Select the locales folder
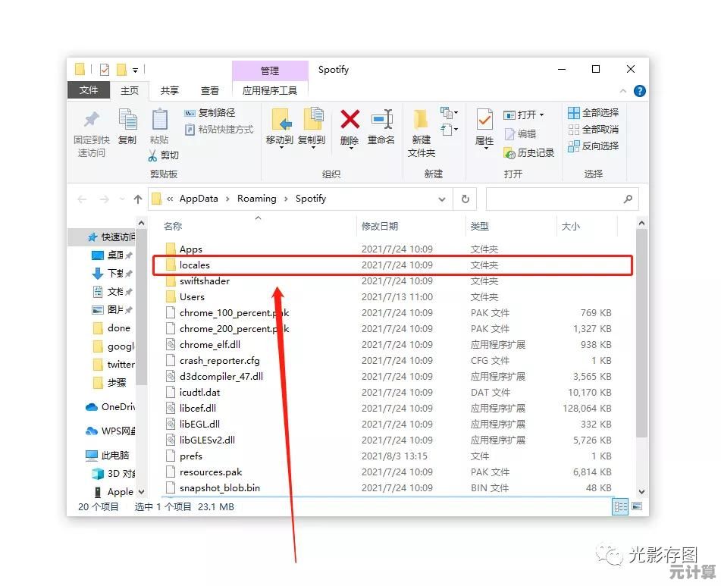 pos(393,265)
